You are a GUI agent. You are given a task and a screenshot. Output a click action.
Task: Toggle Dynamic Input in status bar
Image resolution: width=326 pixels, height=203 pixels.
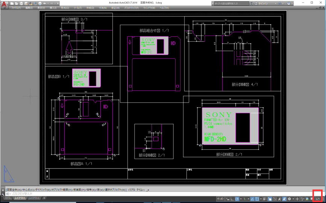point(227,199)
